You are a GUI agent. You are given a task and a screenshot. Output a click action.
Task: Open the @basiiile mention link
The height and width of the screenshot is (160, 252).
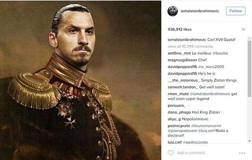220,53
